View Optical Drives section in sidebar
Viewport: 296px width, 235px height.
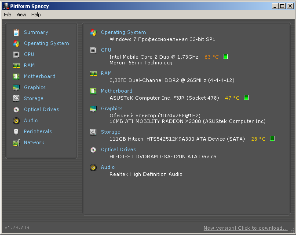point(41,109)
